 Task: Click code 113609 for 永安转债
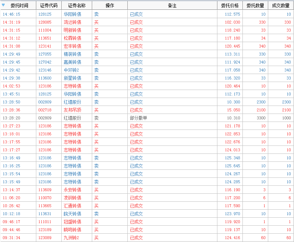pos(45,190)
